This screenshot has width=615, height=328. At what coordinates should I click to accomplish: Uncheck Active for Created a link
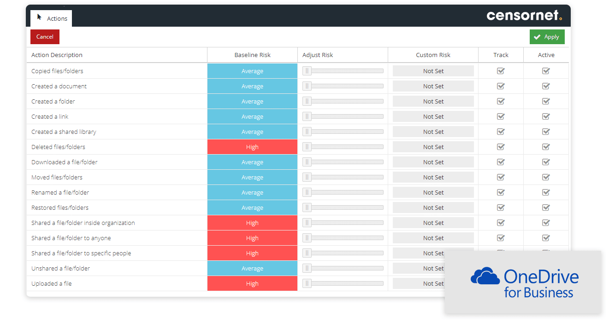click(x=546, y=116)
